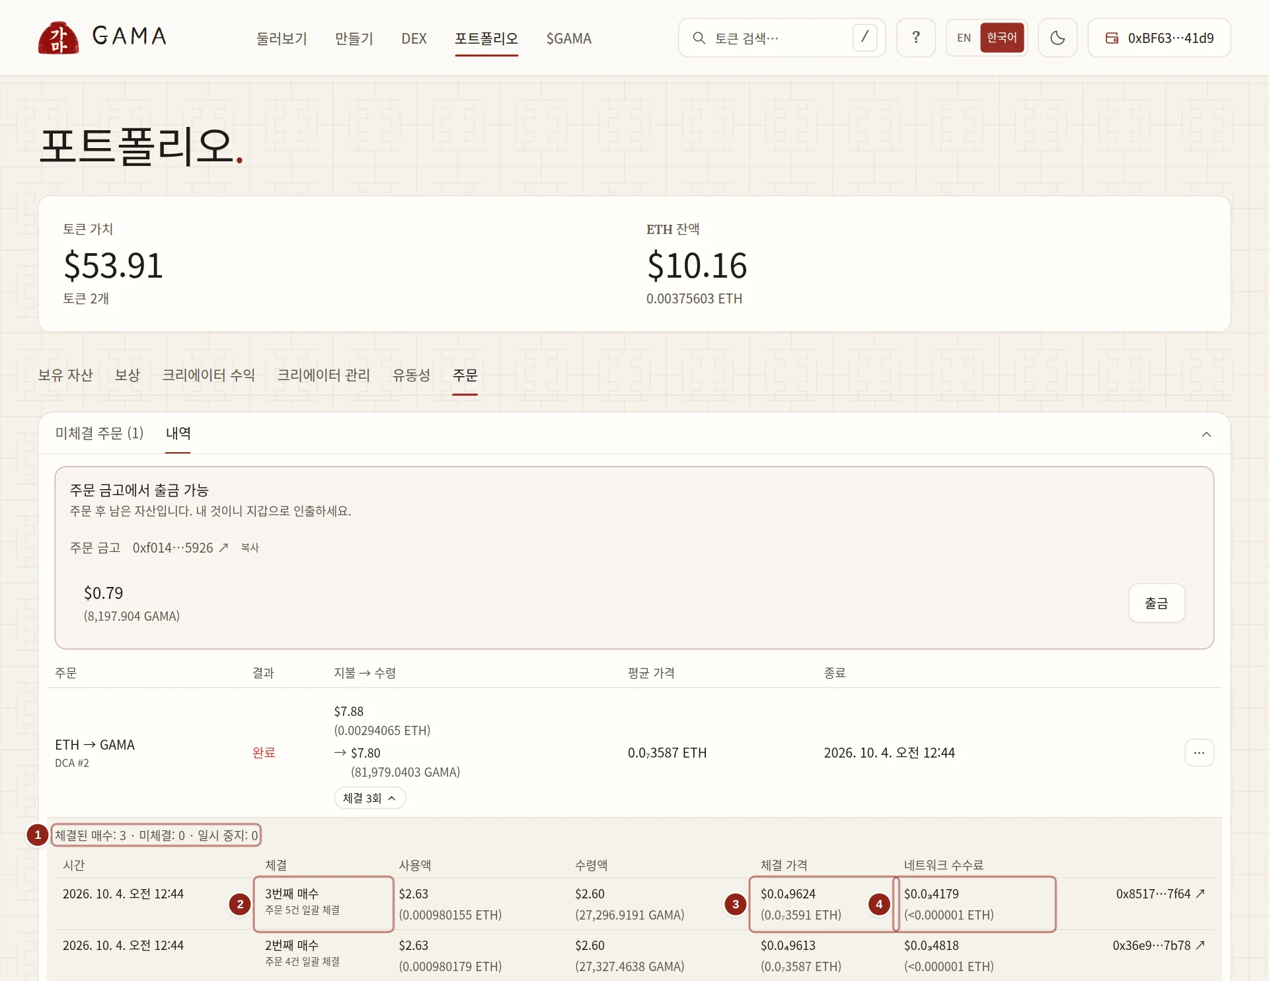The image size is (1269, 981).
Task: Select the 포트폴리오 nav item
Action: 486,38
